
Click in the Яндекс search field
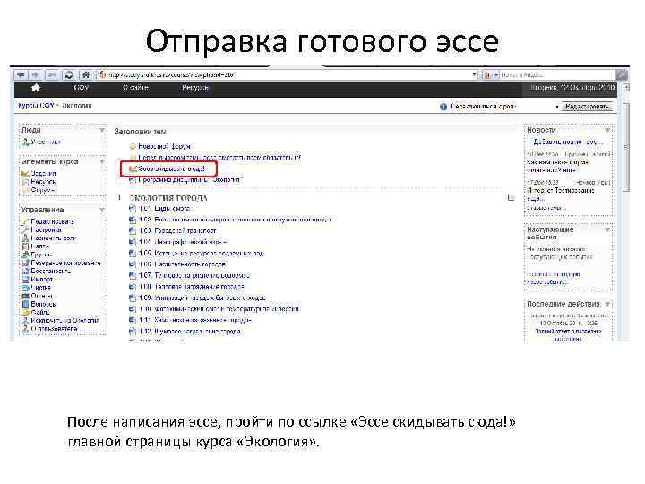click(557, 75)
